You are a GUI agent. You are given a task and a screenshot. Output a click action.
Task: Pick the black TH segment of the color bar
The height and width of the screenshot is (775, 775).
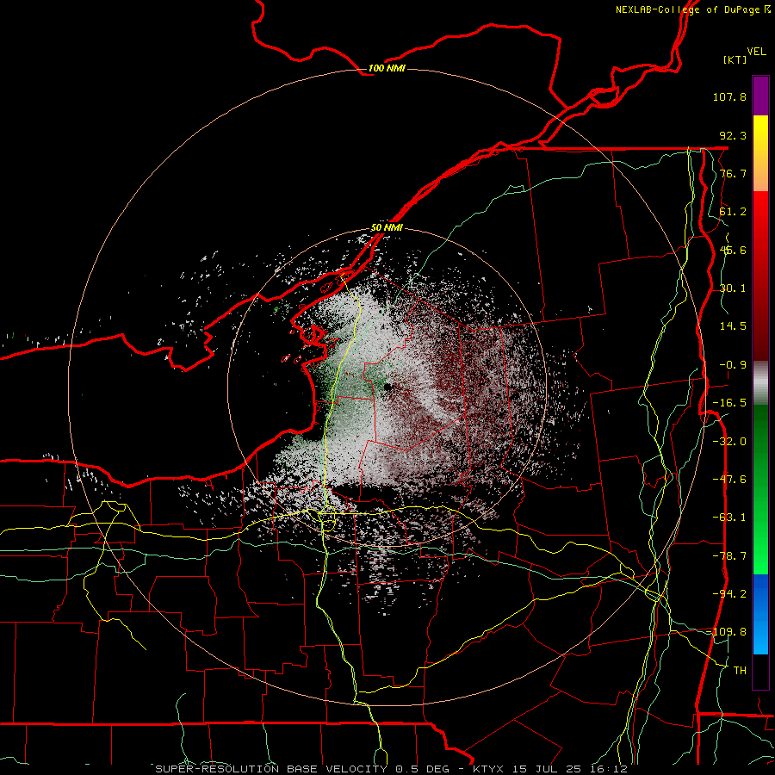point(760,672)
